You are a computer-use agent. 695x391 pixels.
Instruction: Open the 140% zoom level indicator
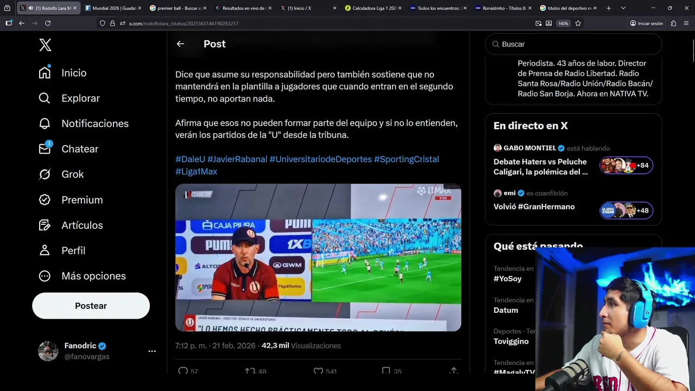click(563, 23)
